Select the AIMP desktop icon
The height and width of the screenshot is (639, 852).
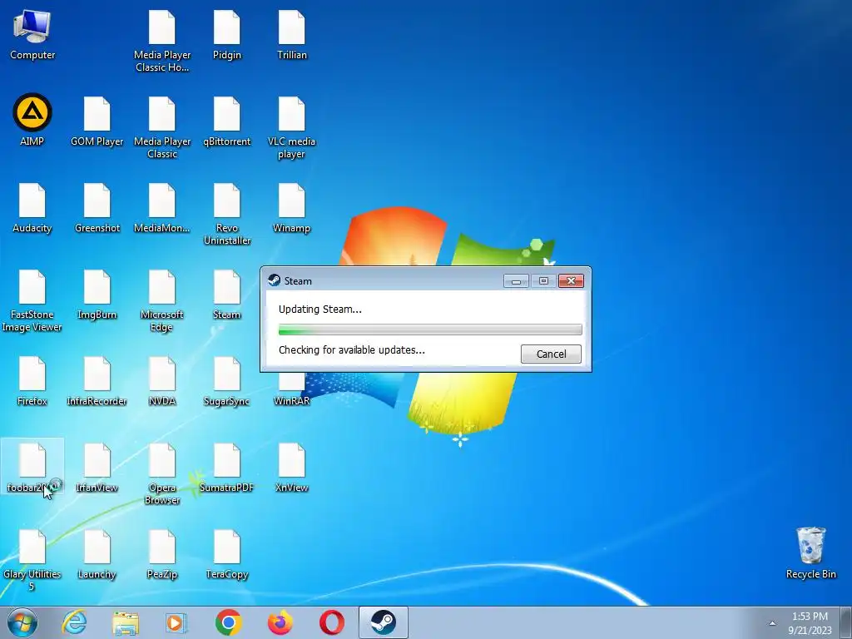tap(32, 120)
